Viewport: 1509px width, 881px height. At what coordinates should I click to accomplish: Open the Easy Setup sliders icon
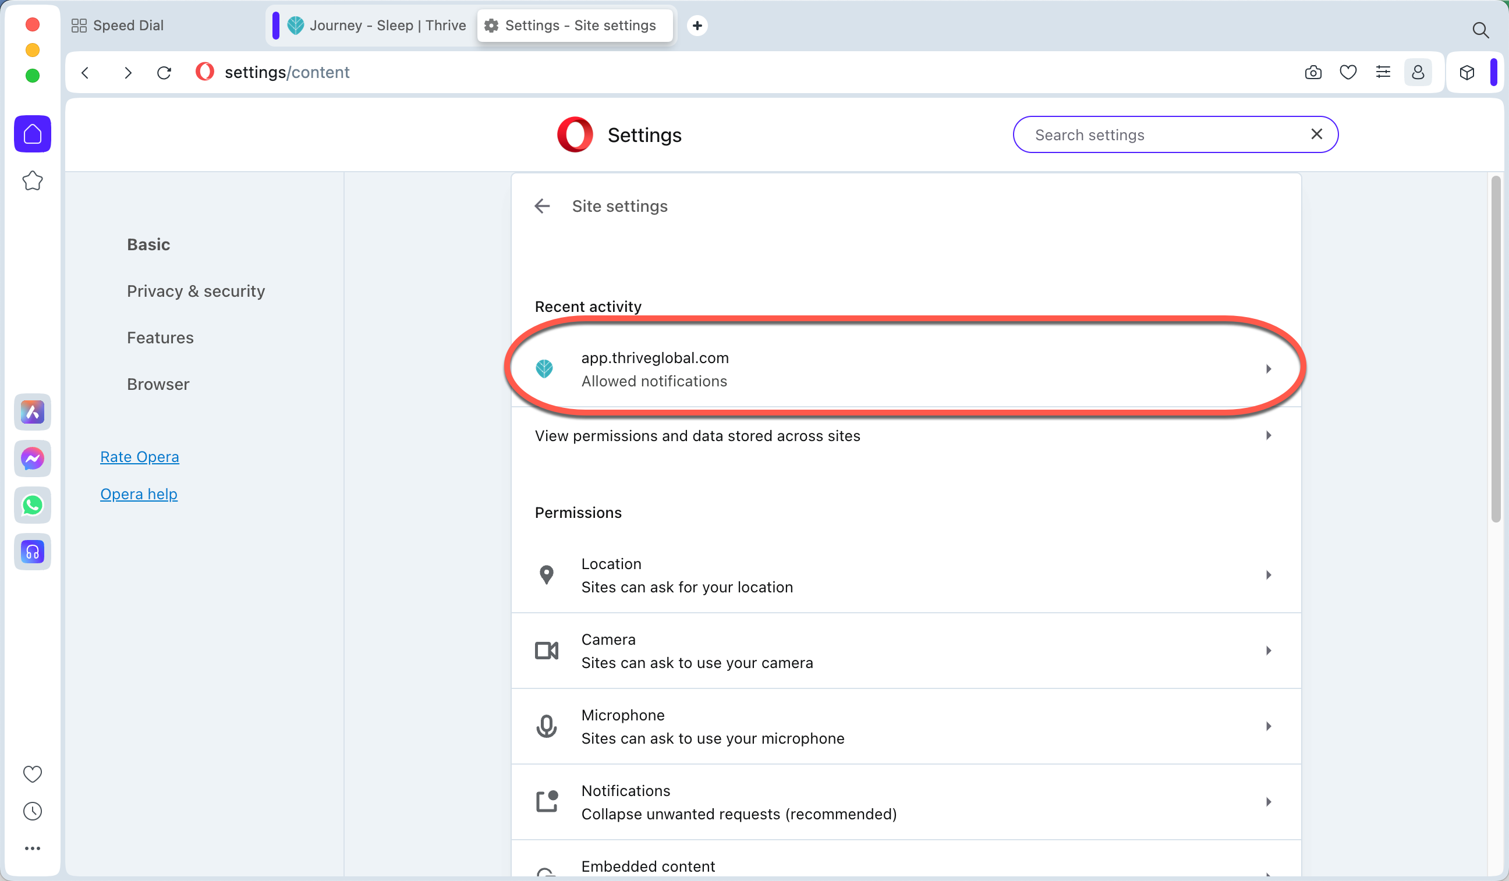1383,72
